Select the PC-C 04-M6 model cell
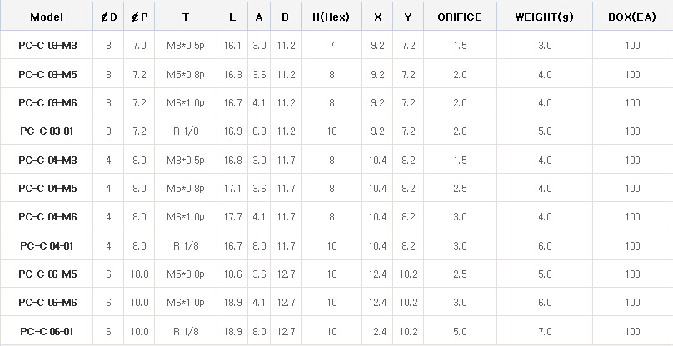Image resolution: width=673 pixels, height=346 pixels. (x=47, y=217)
